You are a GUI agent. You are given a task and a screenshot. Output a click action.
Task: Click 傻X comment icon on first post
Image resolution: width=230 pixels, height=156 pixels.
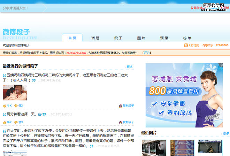[x=16, y=106]
